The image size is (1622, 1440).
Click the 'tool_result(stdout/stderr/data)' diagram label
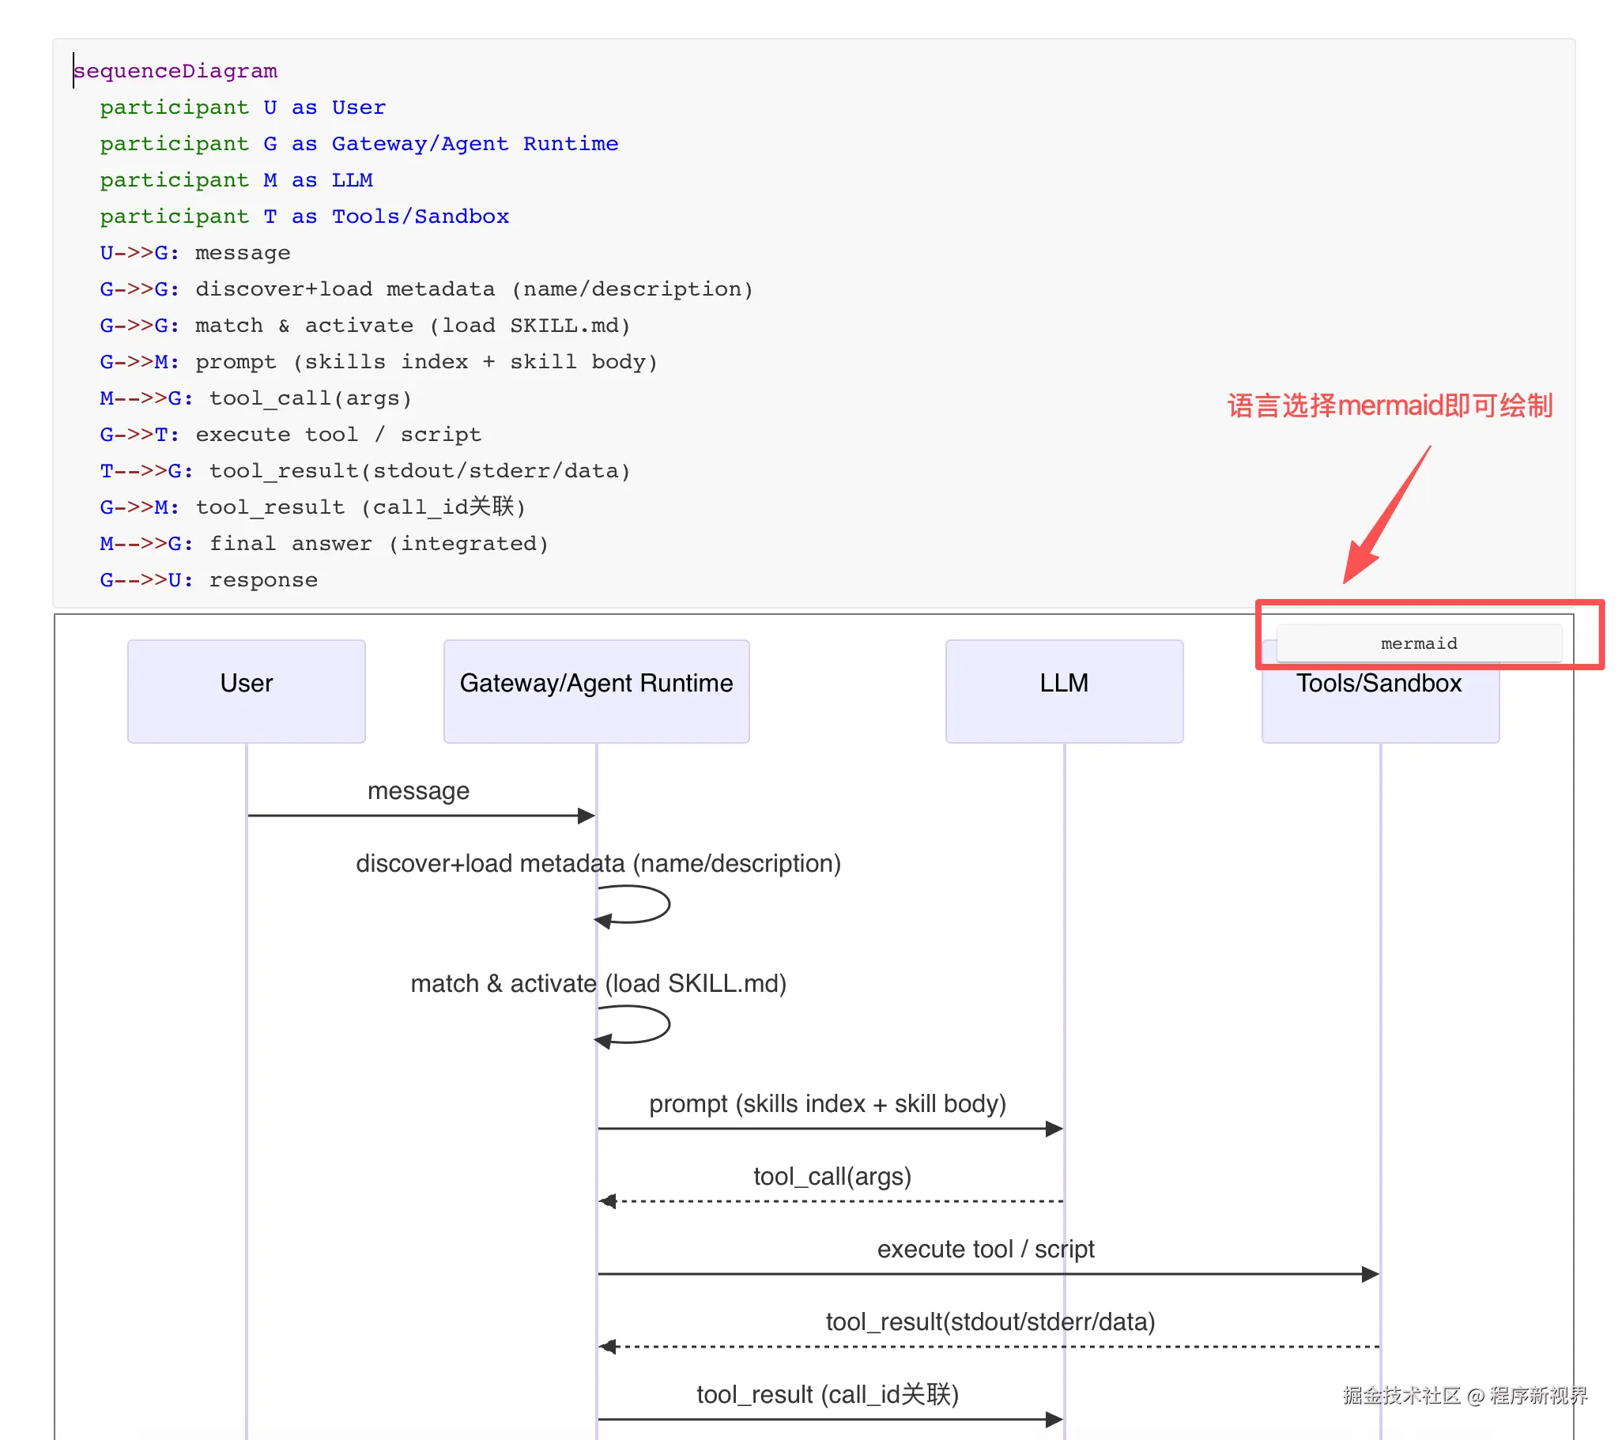pos(990,1321)
